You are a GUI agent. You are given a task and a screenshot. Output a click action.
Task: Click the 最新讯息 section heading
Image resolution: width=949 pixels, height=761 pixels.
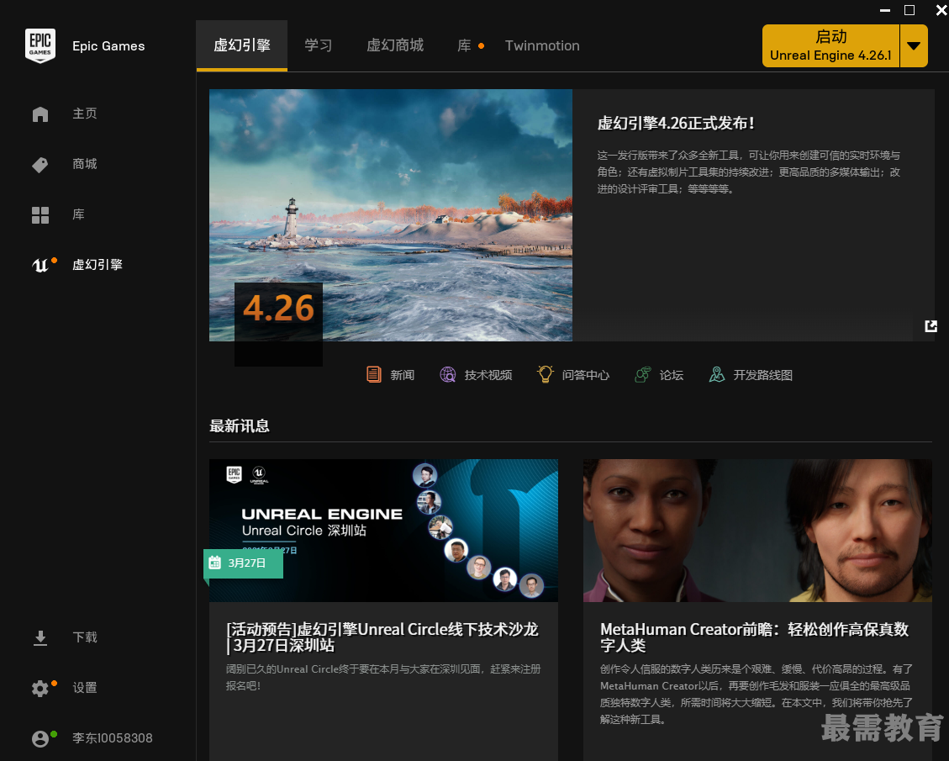(240, 426)
